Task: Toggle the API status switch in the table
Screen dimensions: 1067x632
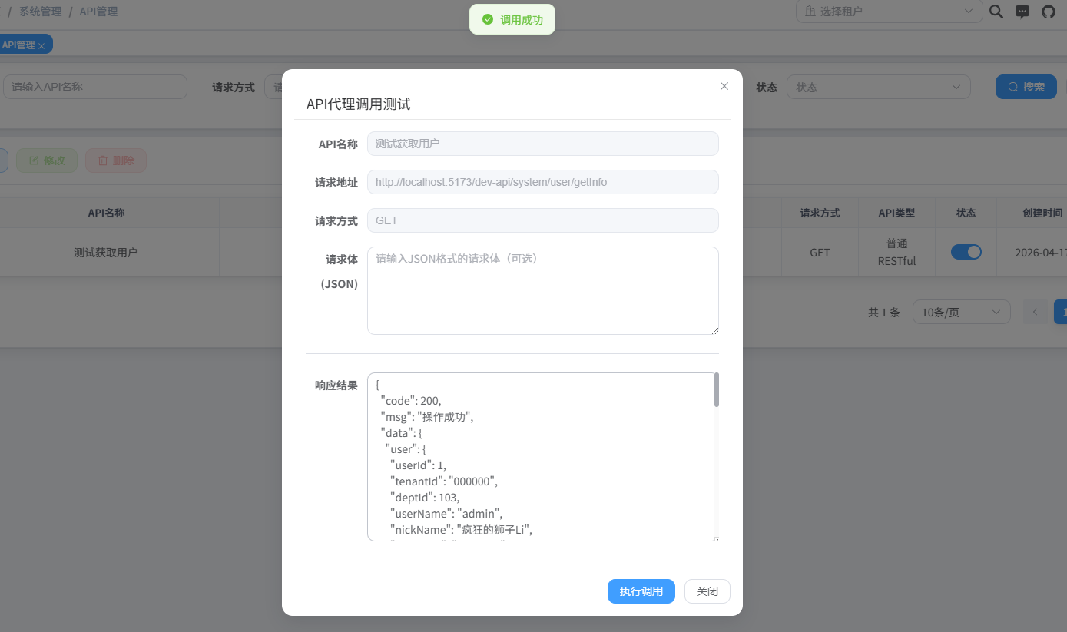Action: pyautogui.click(x=966, y=251)
